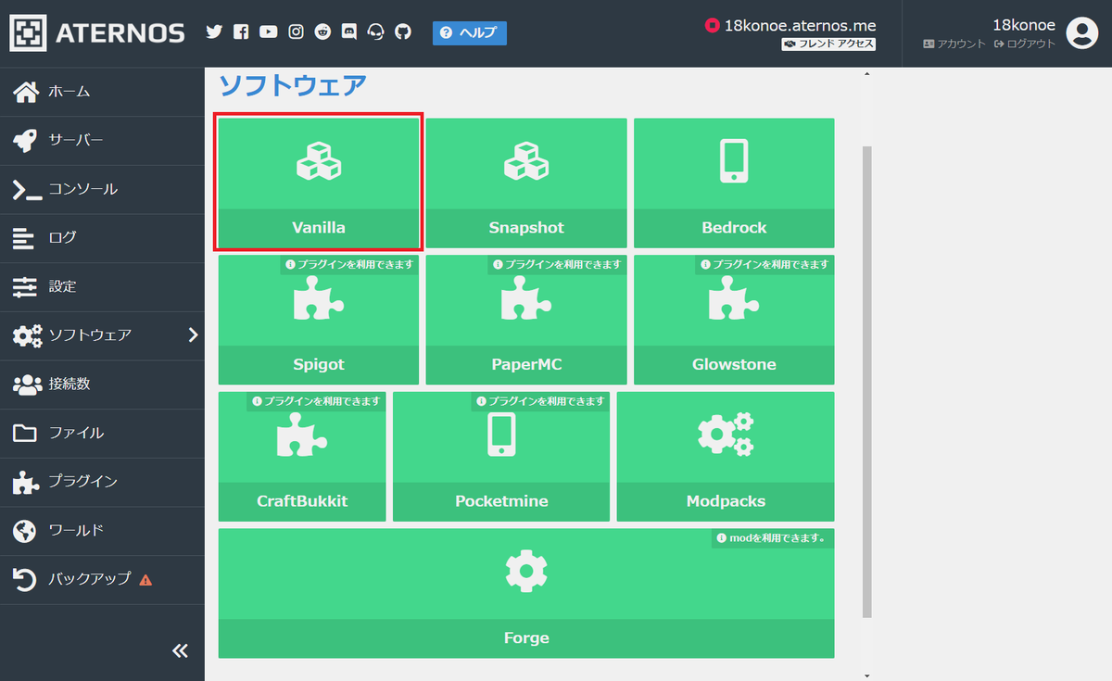Select the Snapshot software tile

[x=526, y=183]
